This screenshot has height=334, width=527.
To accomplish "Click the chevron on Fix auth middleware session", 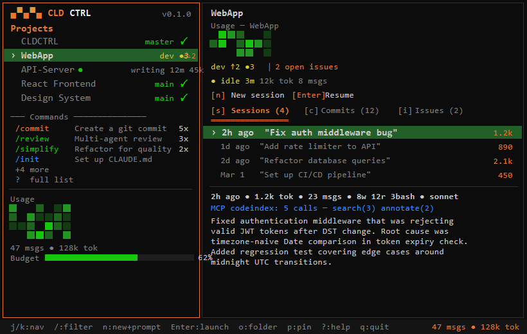I will pyautogui.click(x=214, y=132).
